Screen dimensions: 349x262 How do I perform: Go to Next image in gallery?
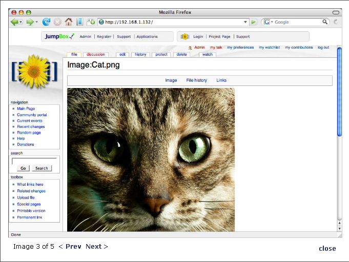click(x=97, y=247)
